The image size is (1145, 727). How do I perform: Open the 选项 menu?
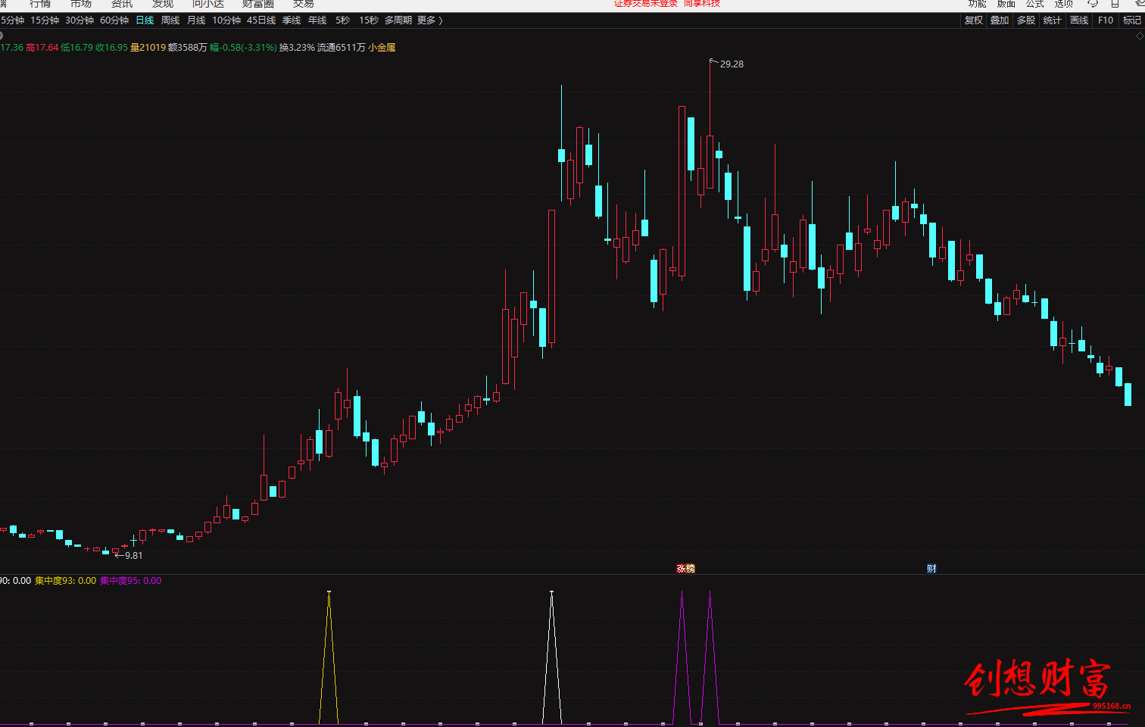[1064, 4]
